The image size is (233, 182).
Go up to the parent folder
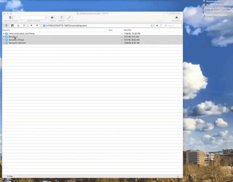coord(157,26)
